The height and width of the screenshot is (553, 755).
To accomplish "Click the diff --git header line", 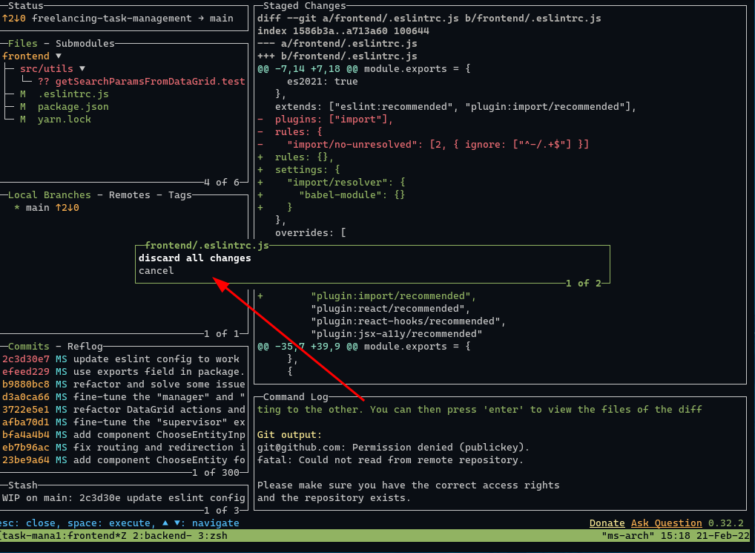I will [x=429, y=19].
